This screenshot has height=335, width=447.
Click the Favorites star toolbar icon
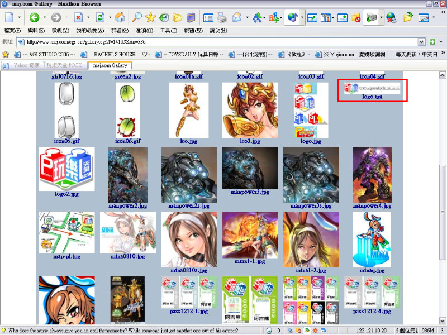pos(150,17)
